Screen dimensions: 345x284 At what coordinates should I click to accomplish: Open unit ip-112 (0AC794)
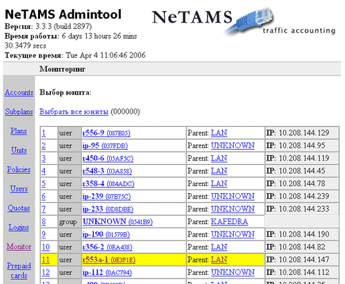click(107, 272)
